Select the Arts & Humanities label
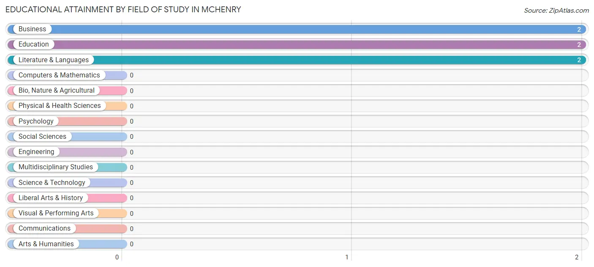Screen dimensions: 594x267 click(46, 244)
